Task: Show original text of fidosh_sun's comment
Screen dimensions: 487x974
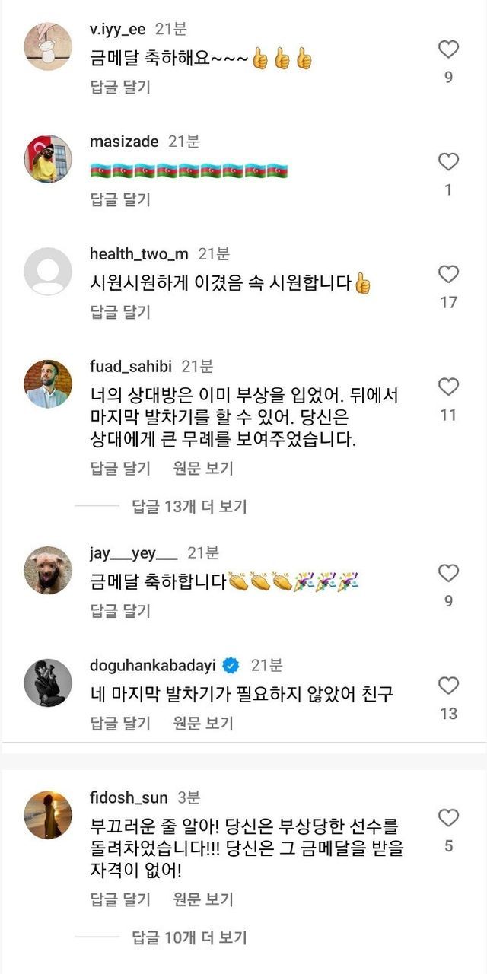Action: tap(202, 899)
